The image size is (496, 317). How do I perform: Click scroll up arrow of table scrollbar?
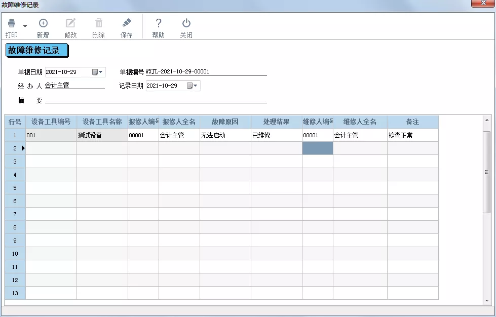[x=487, y=120]
